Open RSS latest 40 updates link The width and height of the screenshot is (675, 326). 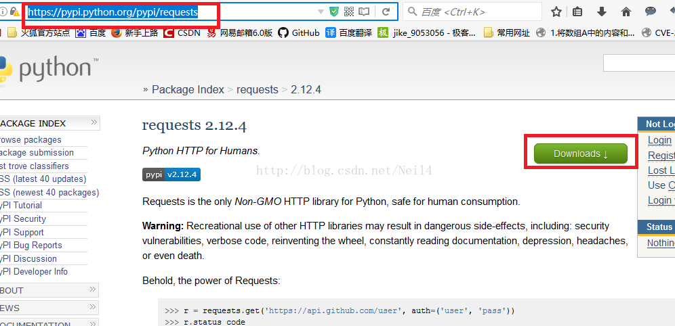click(43, 179)
